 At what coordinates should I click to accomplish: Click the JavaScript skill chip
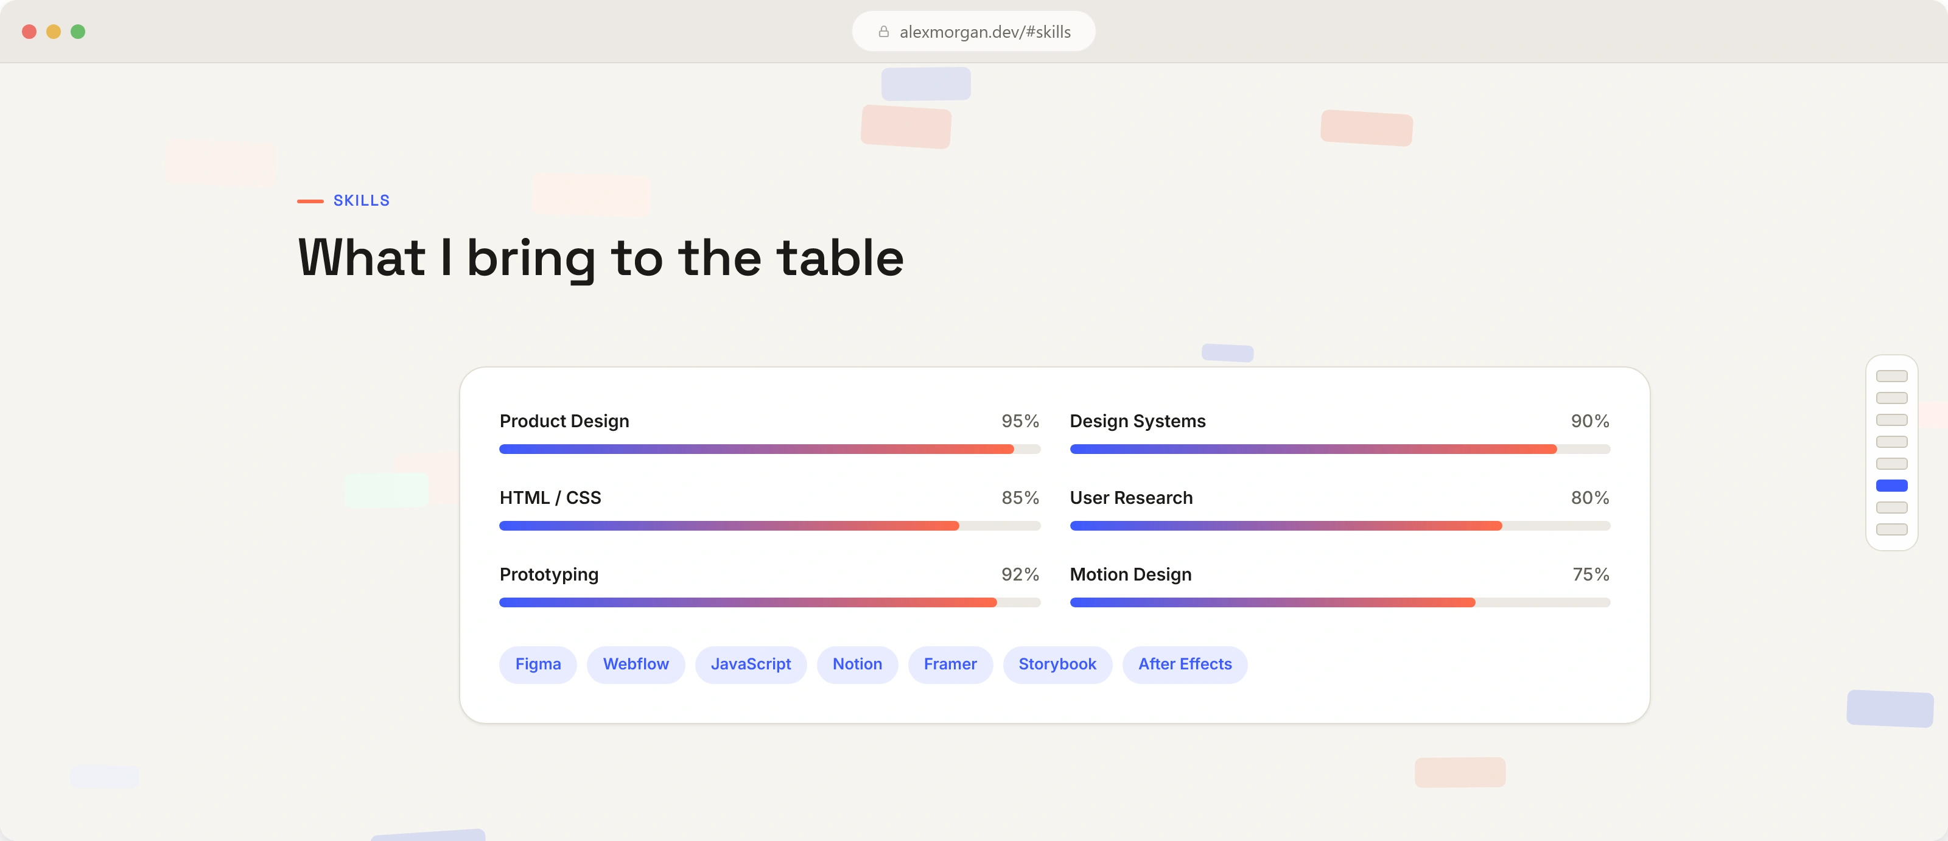(x=750, y=664)
